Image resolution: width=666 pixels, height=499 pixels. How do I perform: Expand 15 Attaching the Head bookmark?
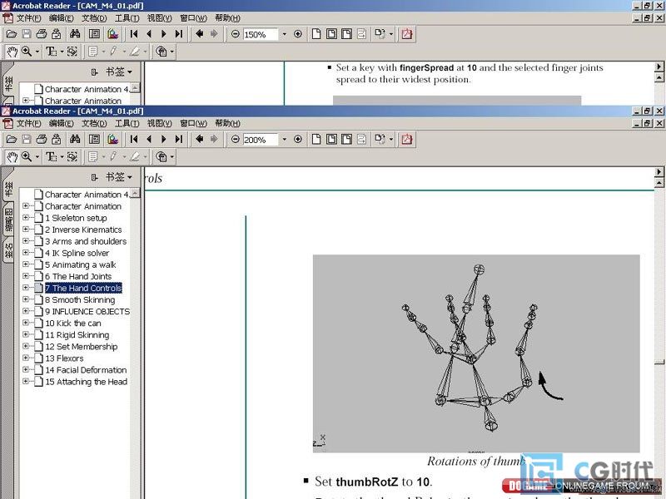click(26, 381)
